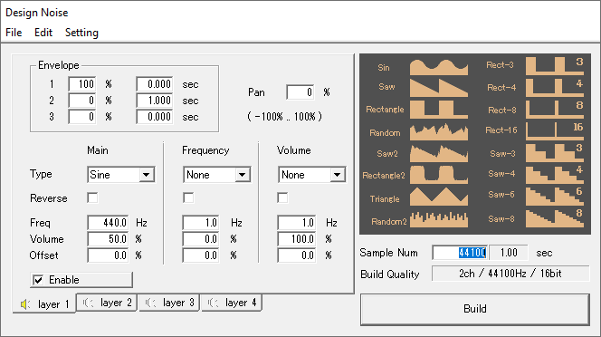Switch to the layer 2 tab
Viewport: 601px width, 337px height.
coord(107,303)
